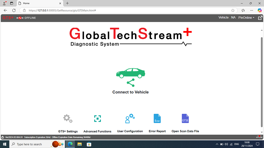The height and width of the screenshot is (148, 264).
Task: View site information lock icon
Action: pos(24,11)
